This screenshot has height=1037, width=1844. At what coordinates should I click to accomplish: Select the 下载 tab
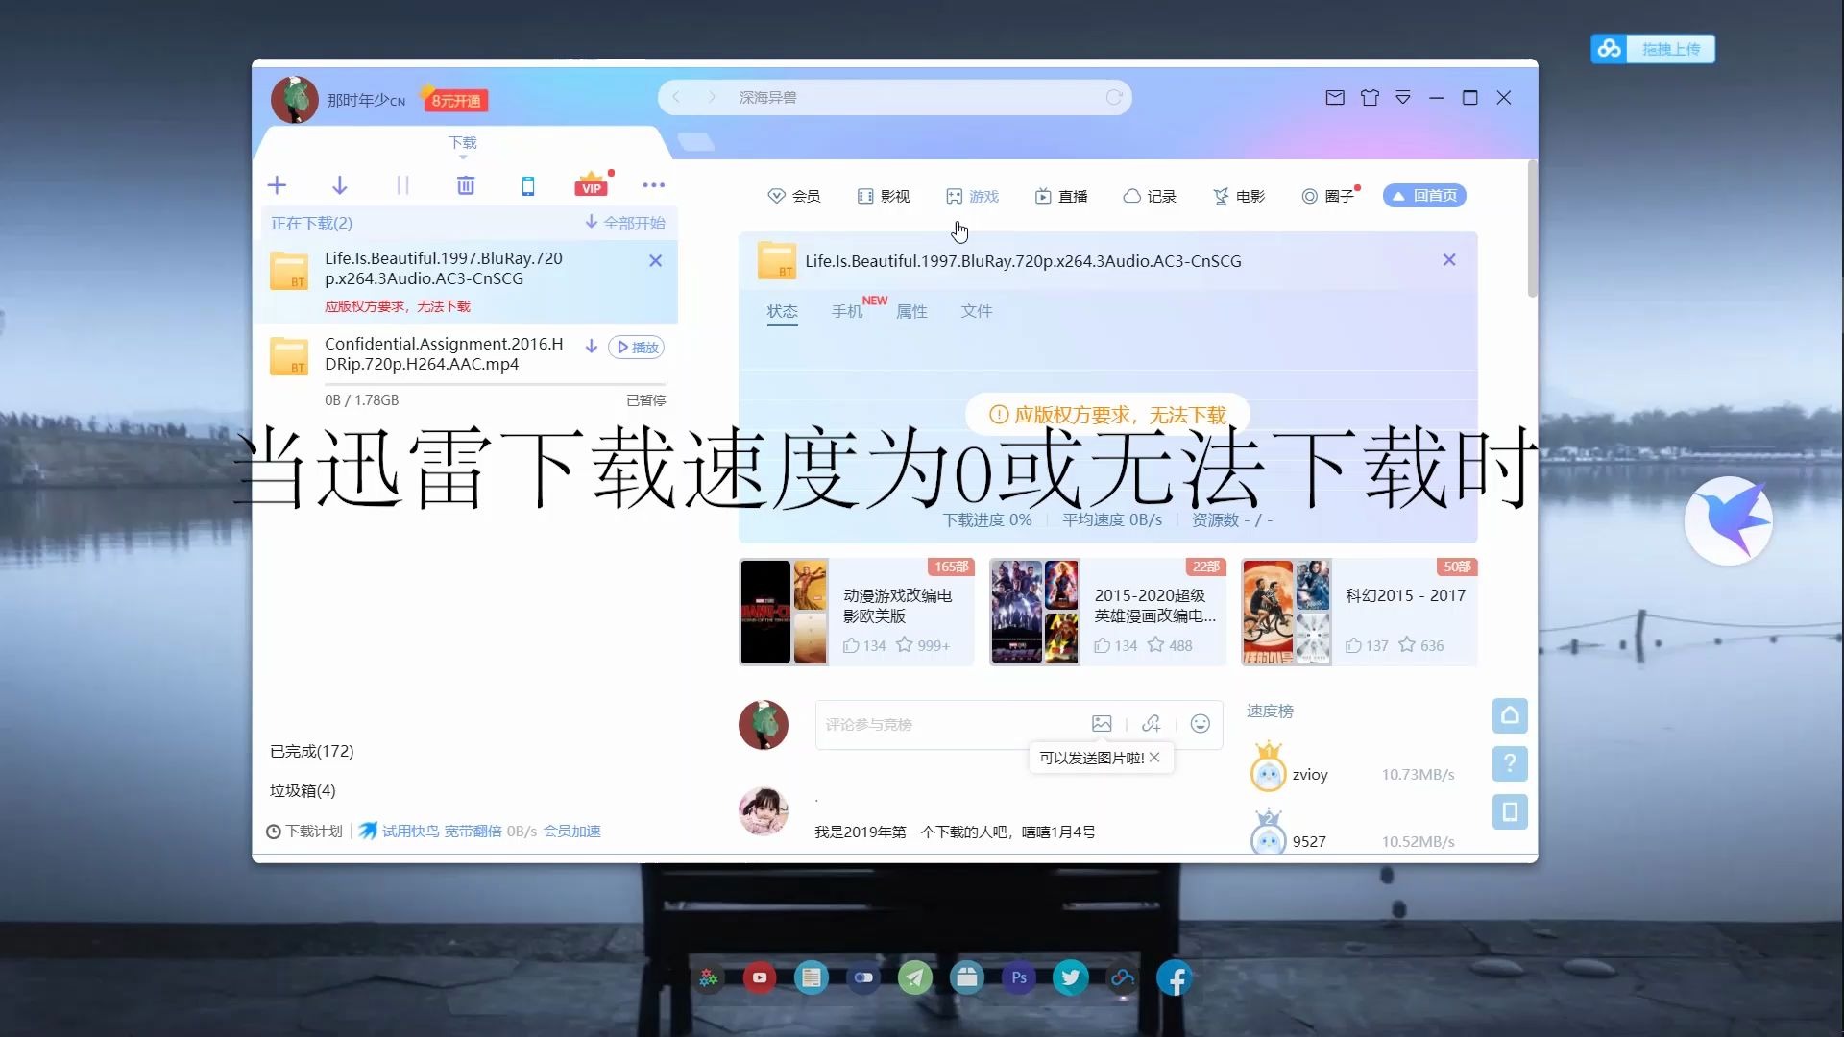pos(463,143)
